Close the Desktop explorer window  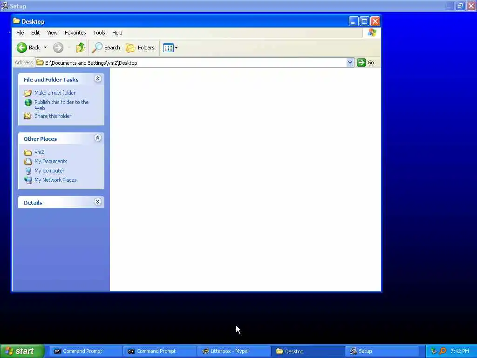tap(375, 21)
